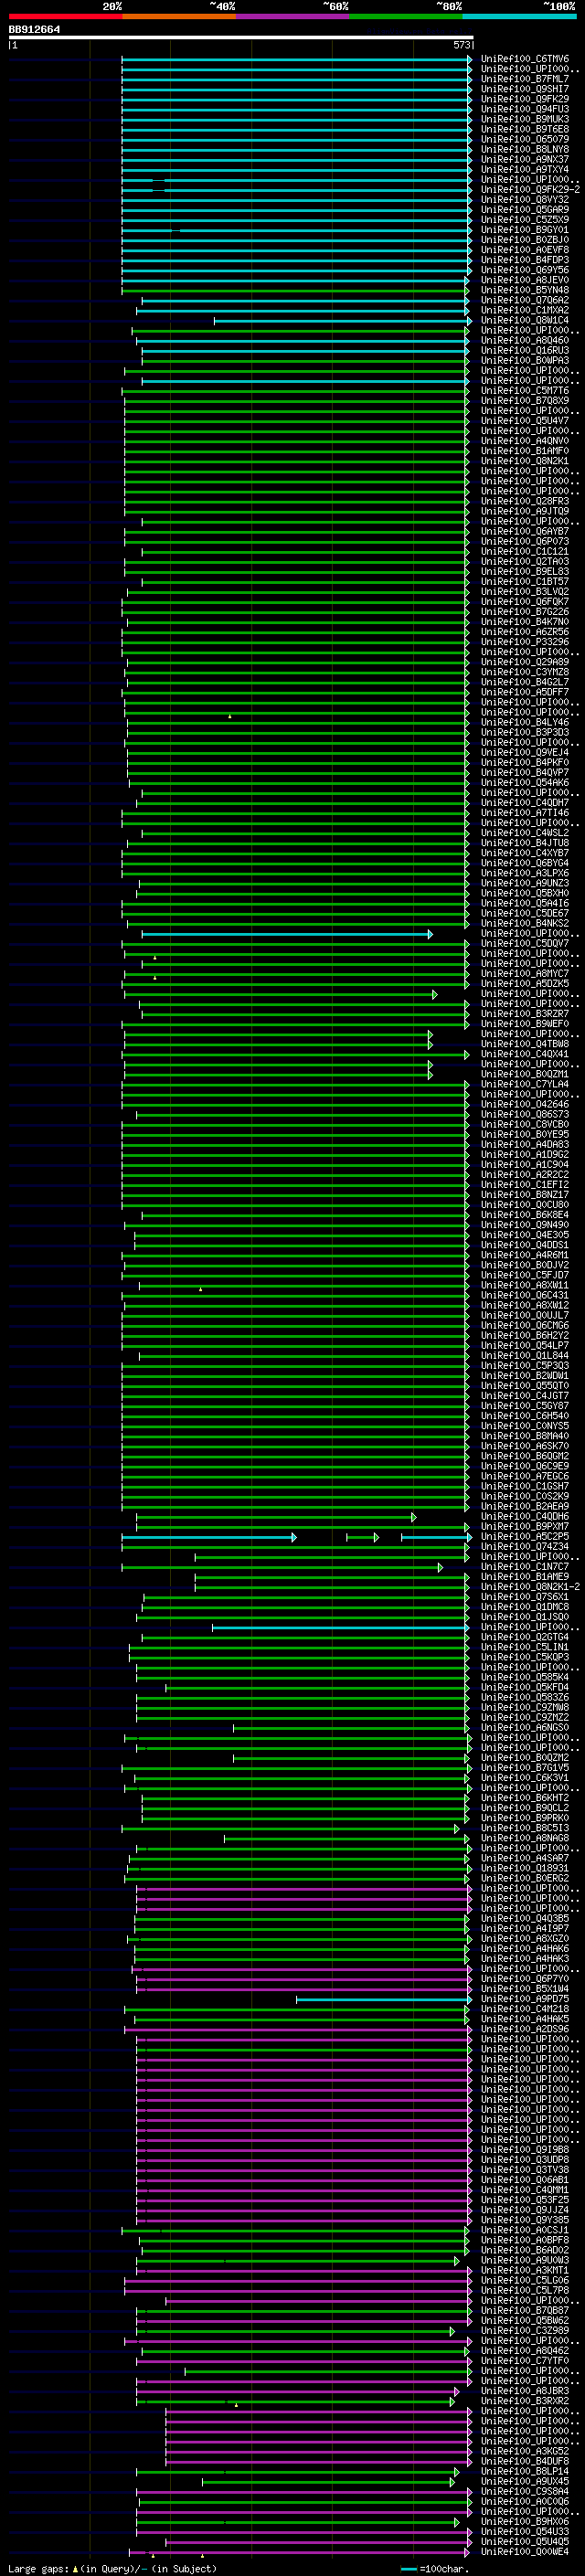Select UniRef100_C5M7T6 entry
The width and height of the screenshot is (585, 2576).
point(524,391)
